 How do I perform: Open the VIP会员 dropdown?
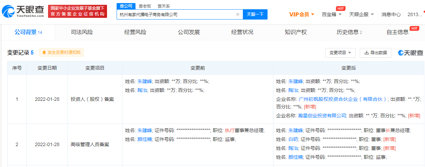click(301, 14)
